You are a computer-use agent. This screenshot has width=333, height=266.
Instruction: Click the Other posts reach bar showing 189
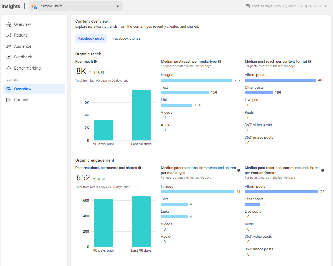pos(259,93)
